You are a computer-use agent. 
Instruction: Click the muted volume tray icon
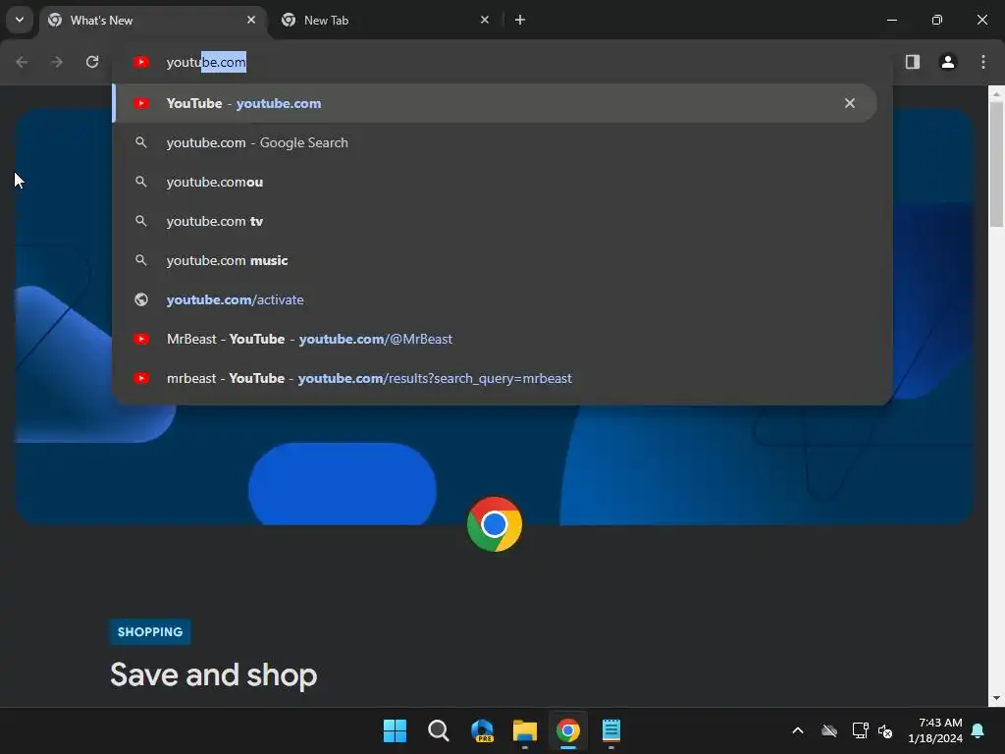[885, 730]
